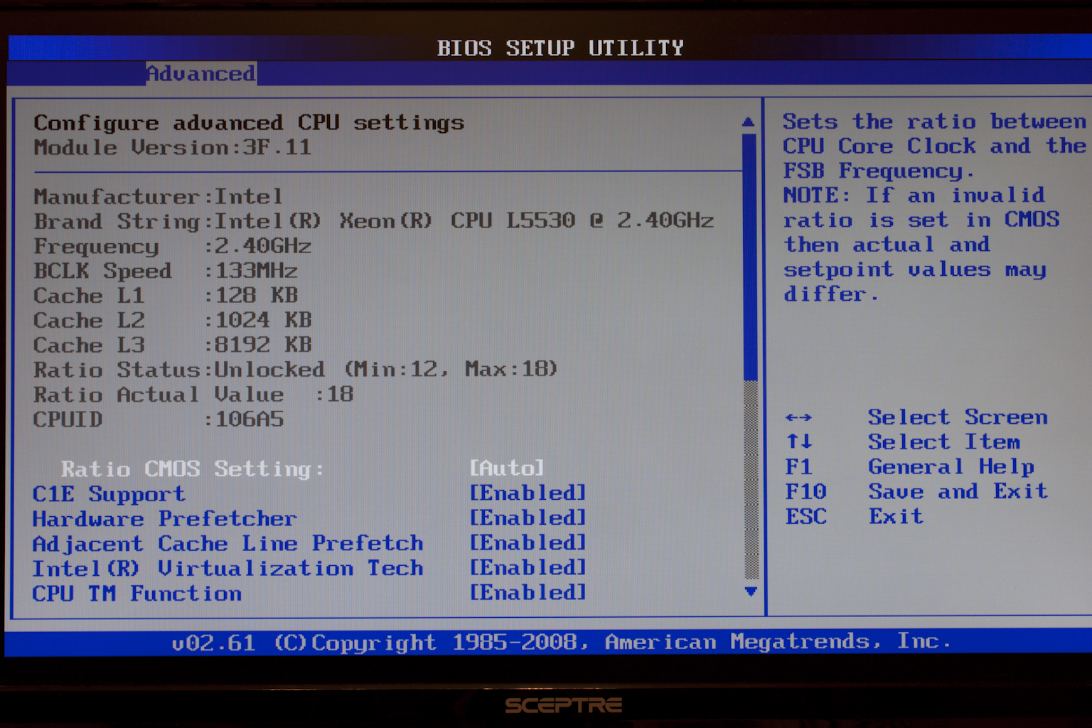Select the Advanced tab
Image resolution: width=1092 pixels, height=728 pixels.
coord(201,73)
